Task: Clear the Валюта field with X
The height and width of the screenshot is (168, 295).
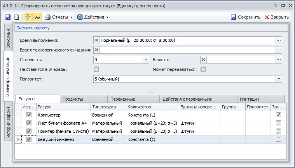Action: tap(203, 60)
